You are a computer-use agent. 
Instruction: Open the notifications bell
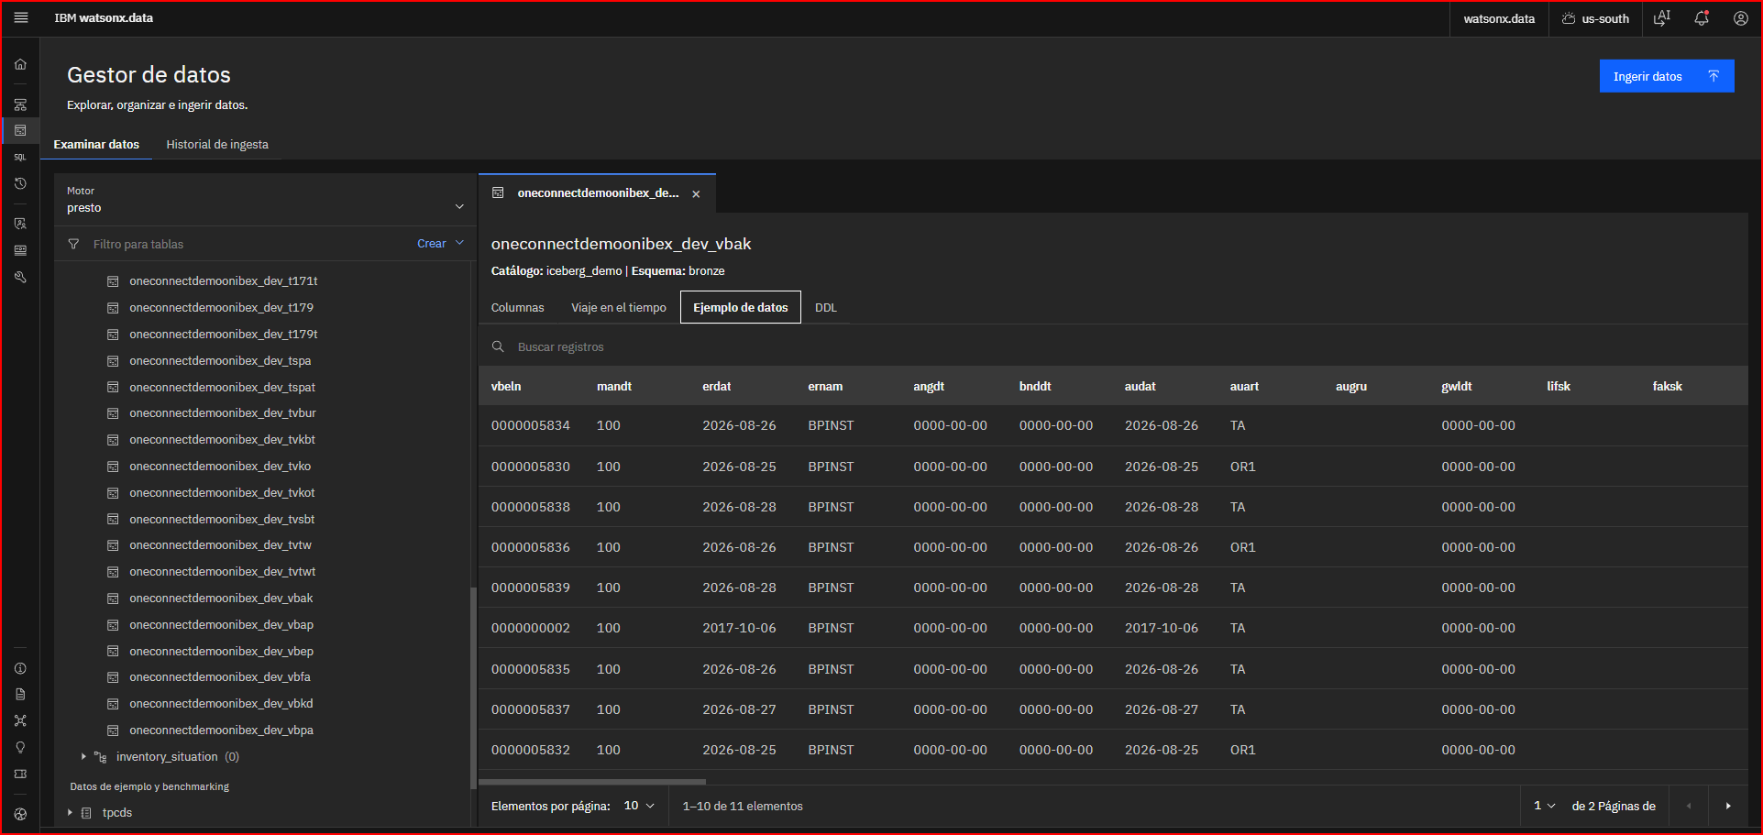pyautogui.click(x=1702, y=18)
